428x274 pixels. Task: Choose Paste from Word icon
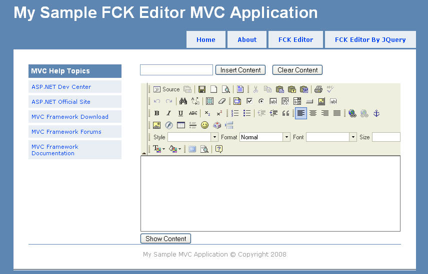pyautogui.click(x=304, y=89)
